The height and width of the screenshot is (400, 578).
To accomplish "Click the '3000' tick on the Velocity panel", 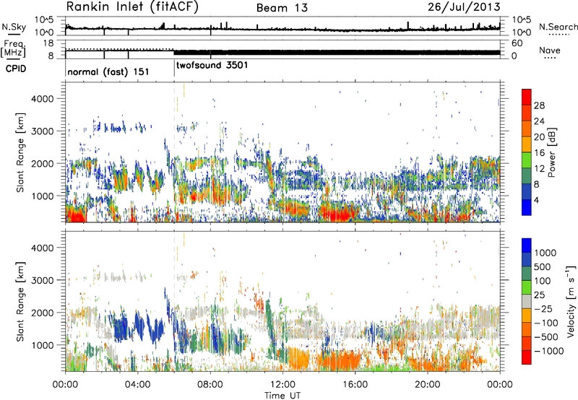I will [42, 280].
